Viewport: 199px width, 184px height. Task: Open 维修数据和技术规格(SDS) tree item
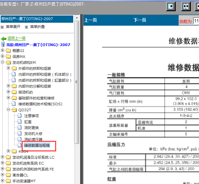40,104
